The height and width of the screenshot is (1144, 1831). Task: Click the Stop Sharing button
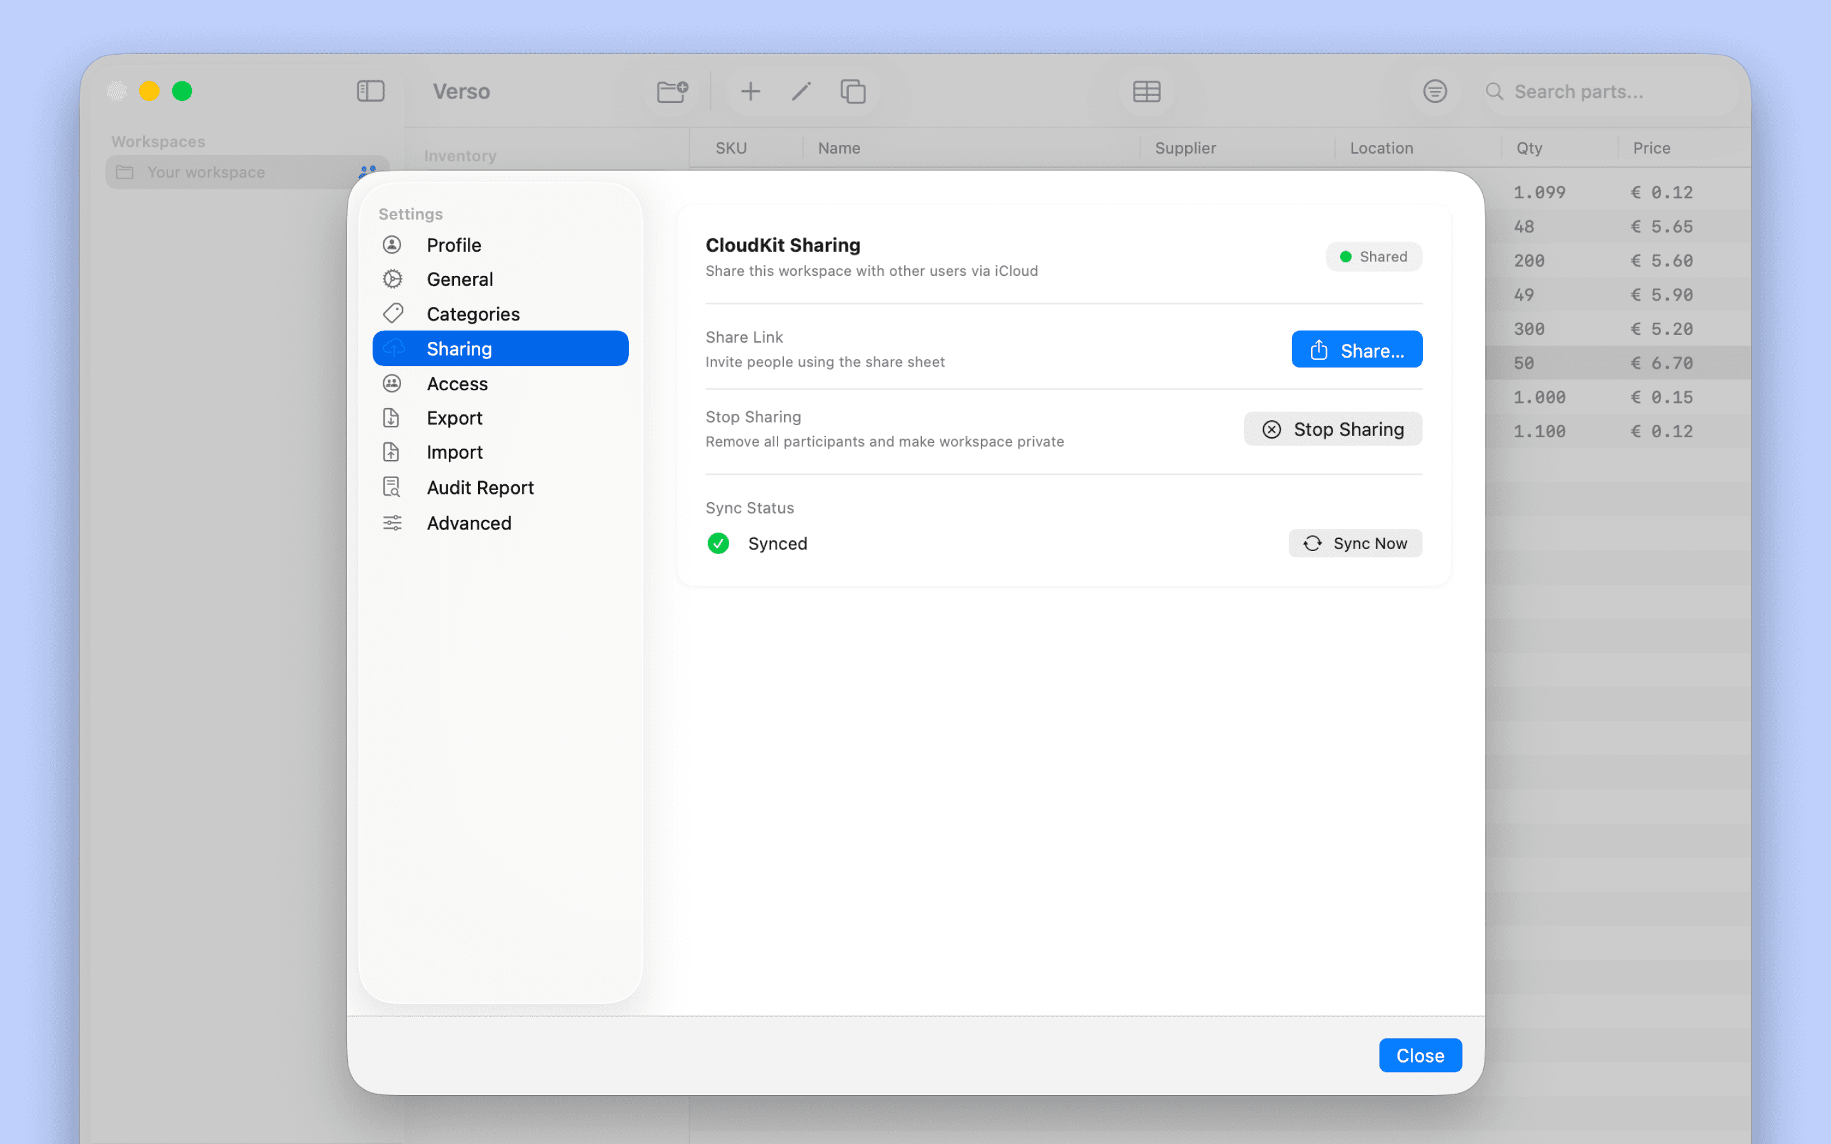(1333, 429)
